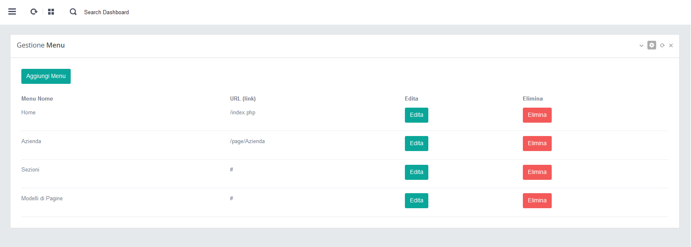The height and width of the screenshot is (247, 691).
Task: Focus the Search Dashboard field
Action: pyautogui.click(x=106, y=12)
